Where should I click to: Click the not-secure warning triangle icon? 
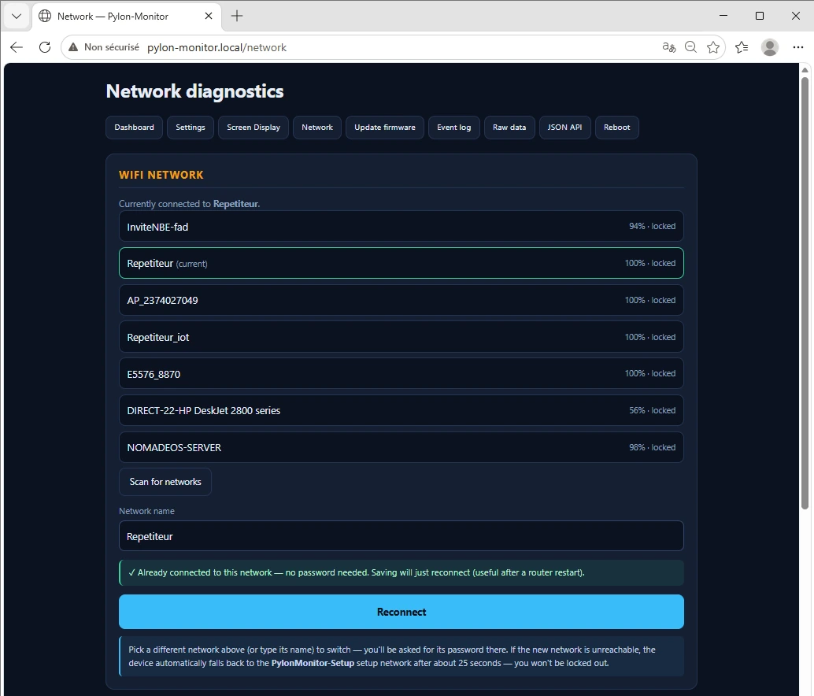[74, 47]
